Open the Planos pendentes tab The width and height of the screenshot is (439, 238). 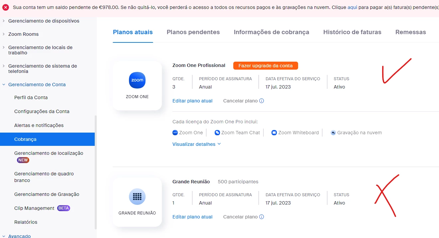(x=193, y=32)
